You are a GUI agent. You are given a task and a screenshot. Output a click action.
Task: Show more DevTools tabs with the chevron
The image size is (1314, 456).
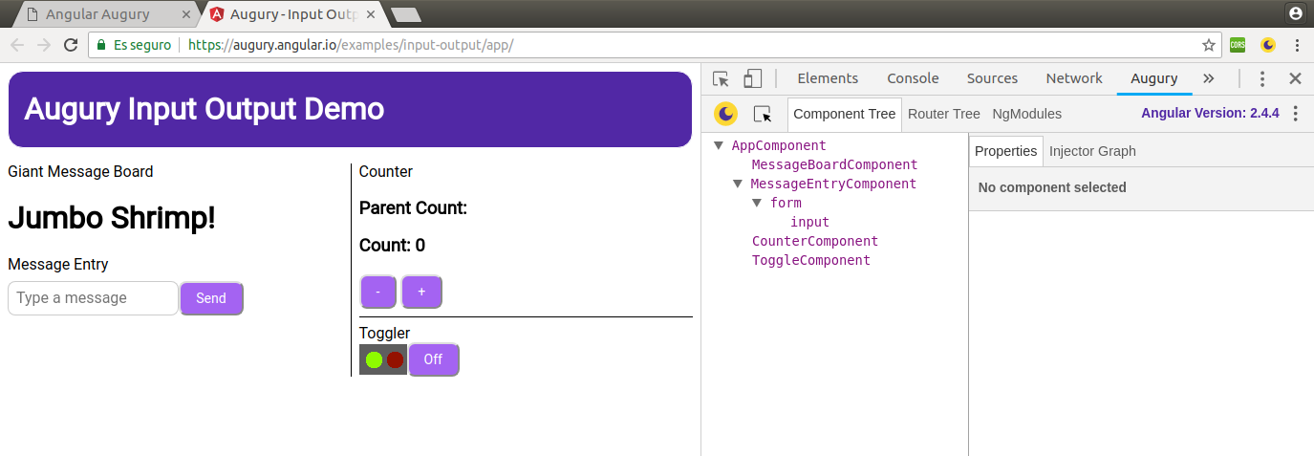tap(1209, 79)
